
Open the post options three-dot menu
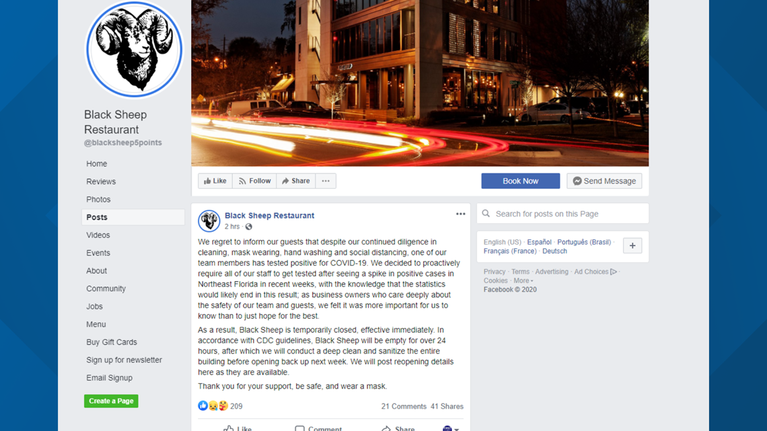pos(460,214)
